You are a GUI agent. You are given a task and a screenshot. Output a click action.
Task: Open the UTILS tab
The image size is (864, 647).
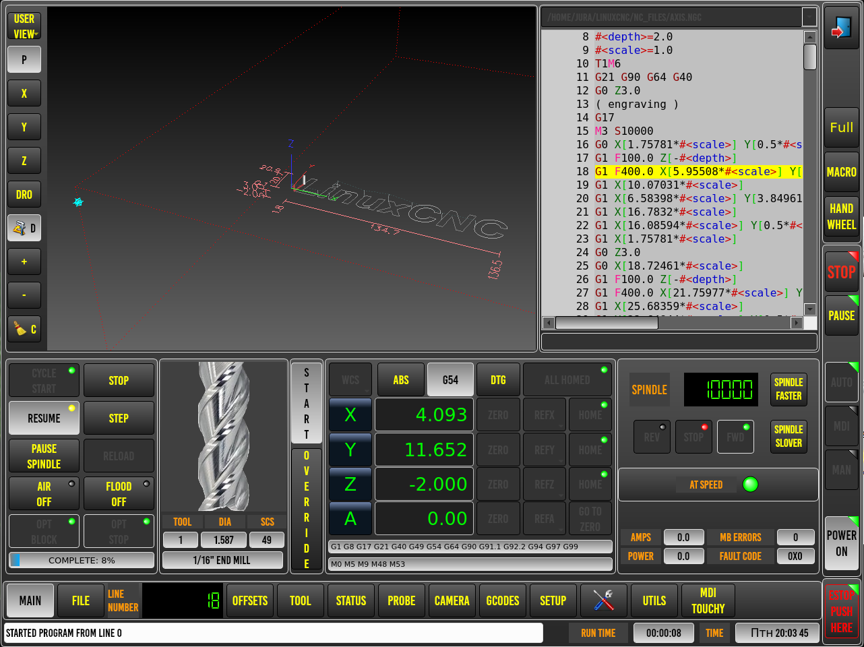click(654, 600)
